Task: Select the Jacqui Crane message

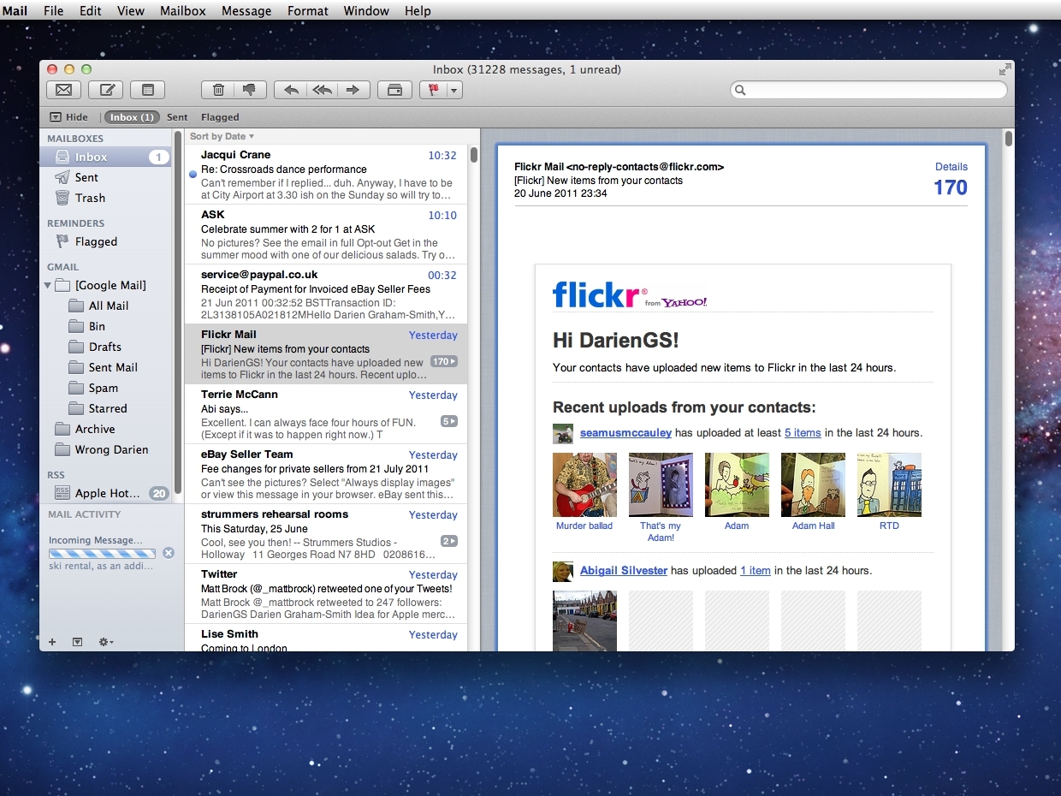Action: [x=326, y=175]
